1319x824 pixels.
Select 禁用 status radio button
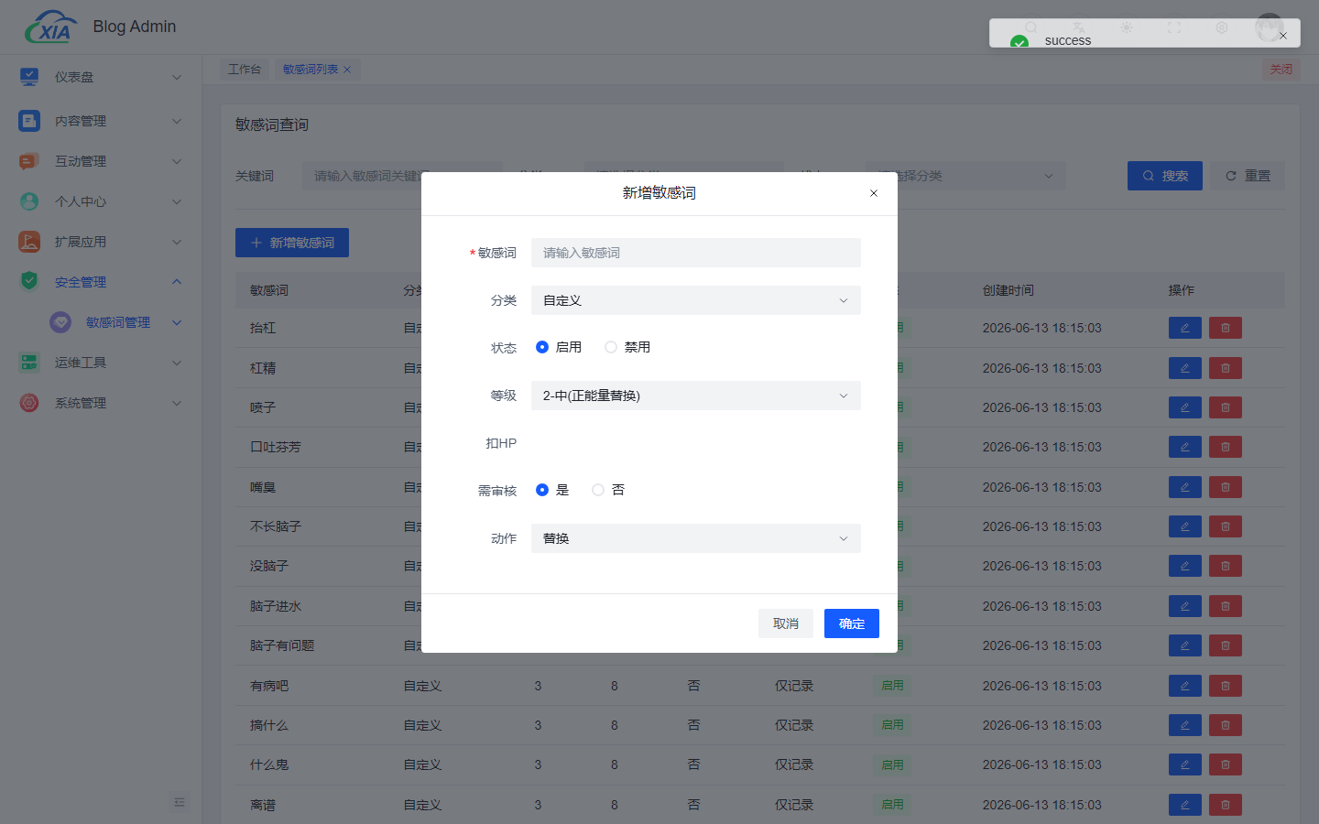click(x=611, y=347)
